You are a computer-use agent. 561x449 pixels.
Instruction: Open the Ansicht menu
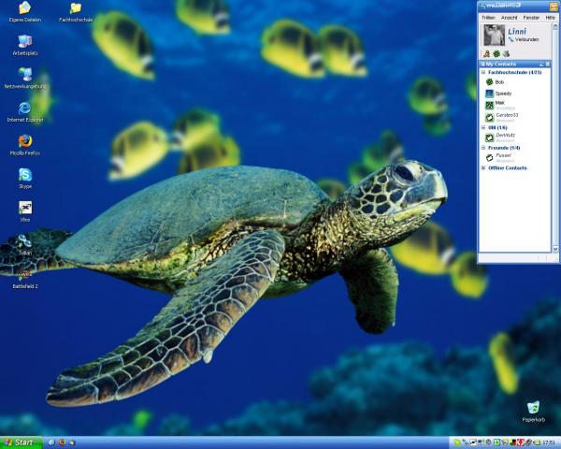[509, 17]
